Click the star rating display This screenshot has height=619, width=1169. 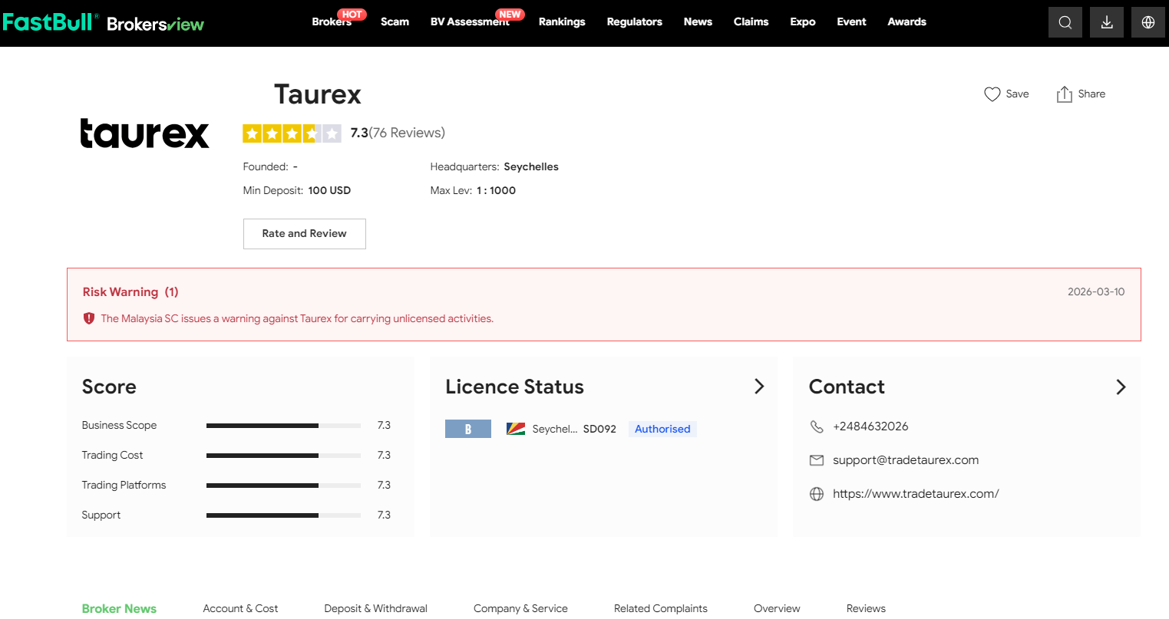292,133
